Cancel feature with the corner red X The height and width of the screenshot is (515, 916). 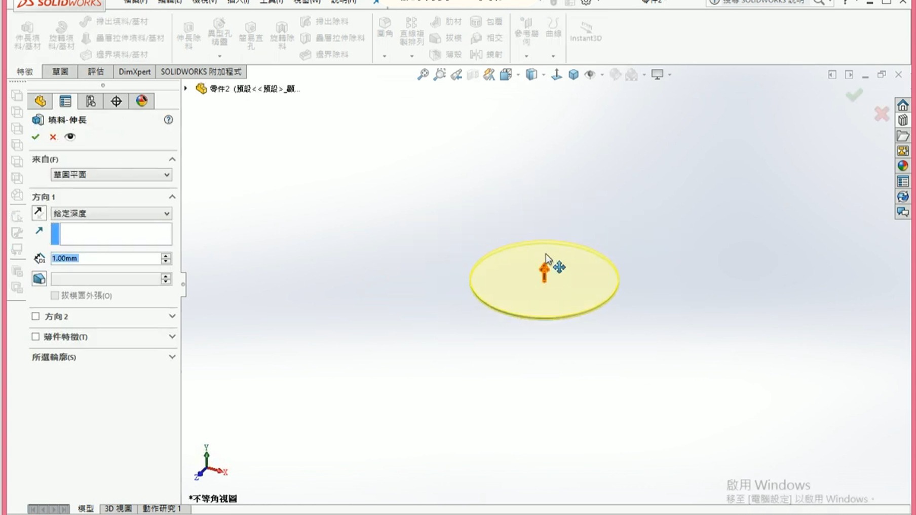tap(882, 113)
